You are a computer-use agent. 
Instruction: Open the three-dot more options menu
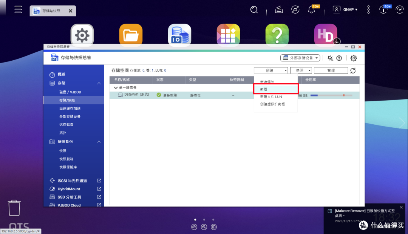pyautogui.click(x=368, y=10)
